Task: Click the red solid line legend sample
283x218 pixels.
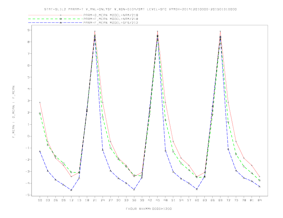Action: tap(55, 15)
